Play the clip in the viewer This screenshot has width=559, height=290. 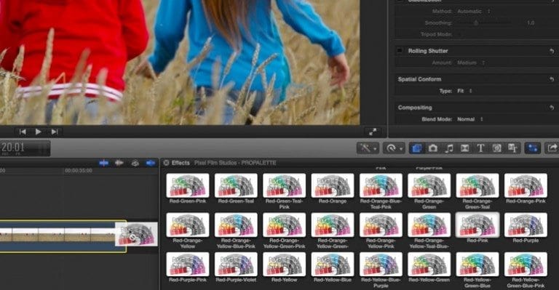pos(38,132)
